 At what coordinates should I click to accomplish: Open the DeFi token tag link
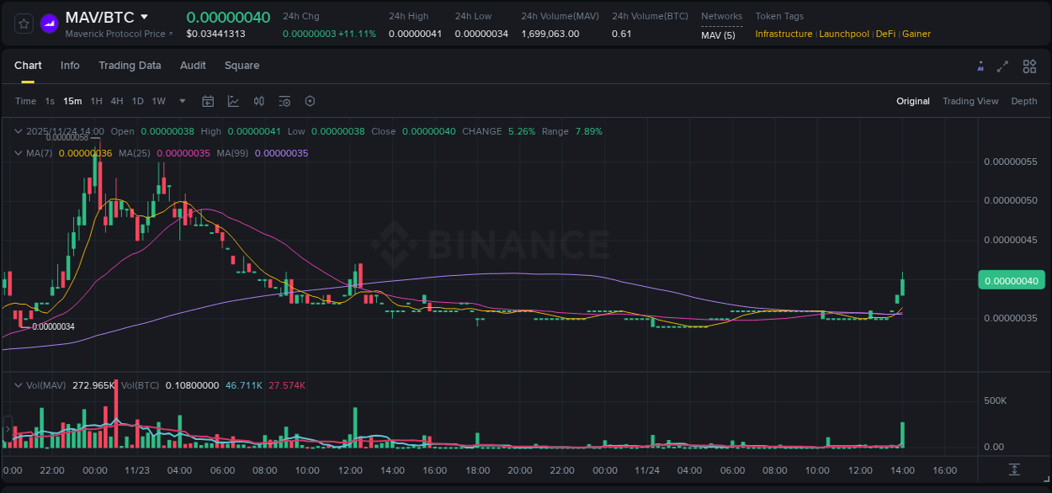coord(885,34)
